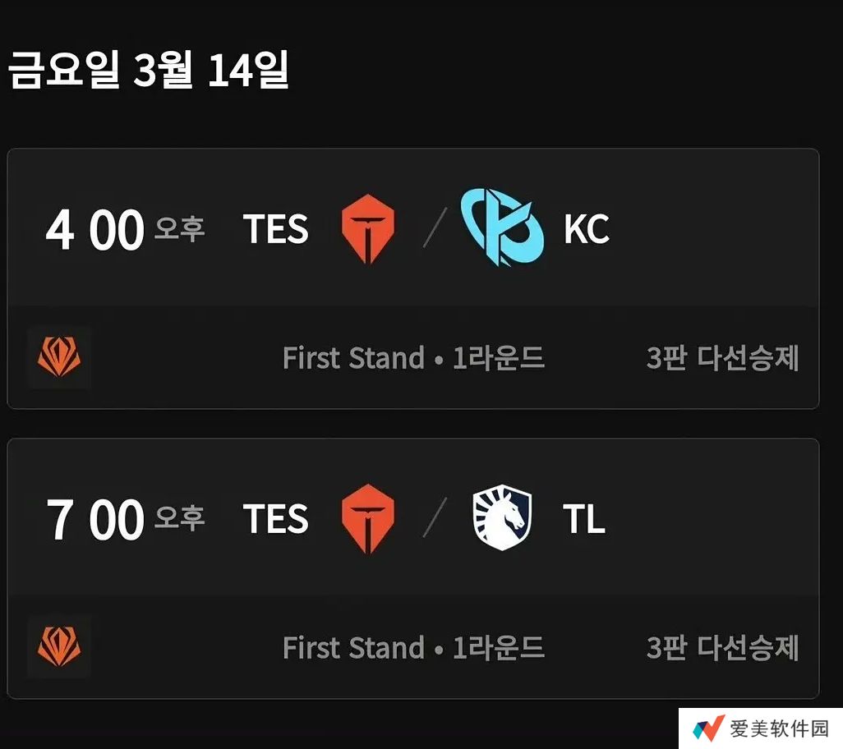
Task: Click the Team Liquid horse logo
Action: click(x=502, y=517)
